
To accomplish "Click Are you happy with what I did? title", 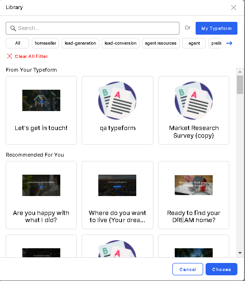I will click(41, 216).
